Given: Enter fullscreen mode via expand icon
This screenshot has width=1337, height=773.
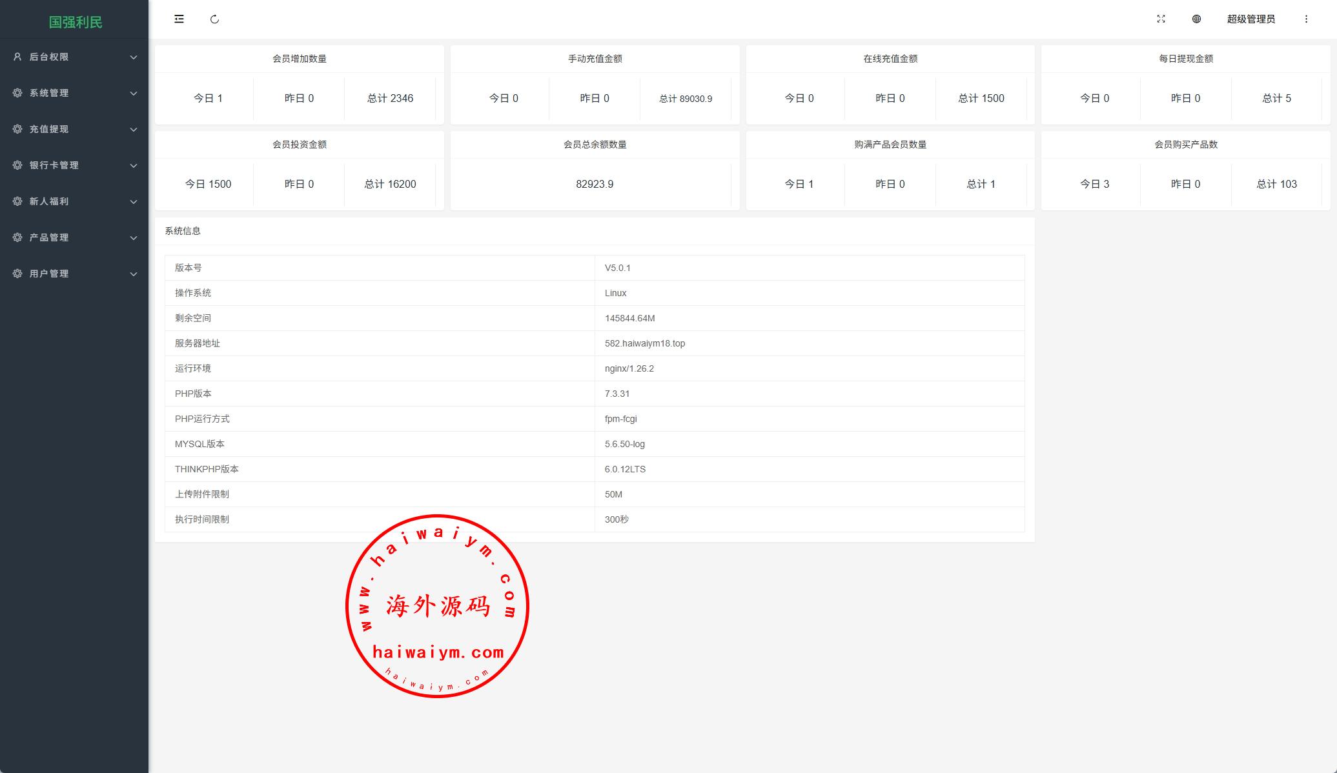Looking at the screenshot, I should (x=1161, y=19).
